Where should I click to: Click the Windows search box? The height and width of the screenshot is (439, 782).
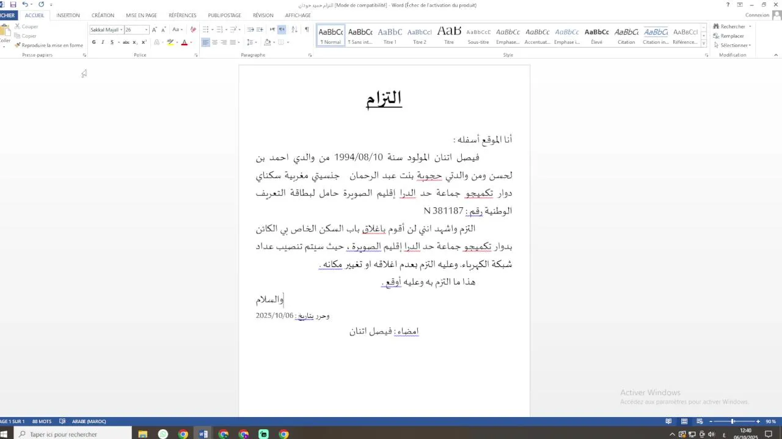[72, 434]
